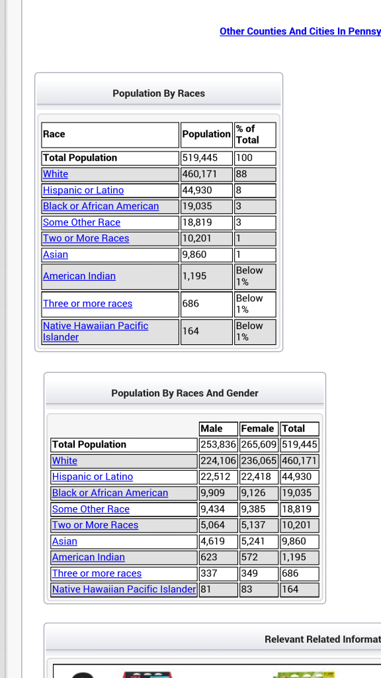Select the 253,836 male total cell

[218, 445]
